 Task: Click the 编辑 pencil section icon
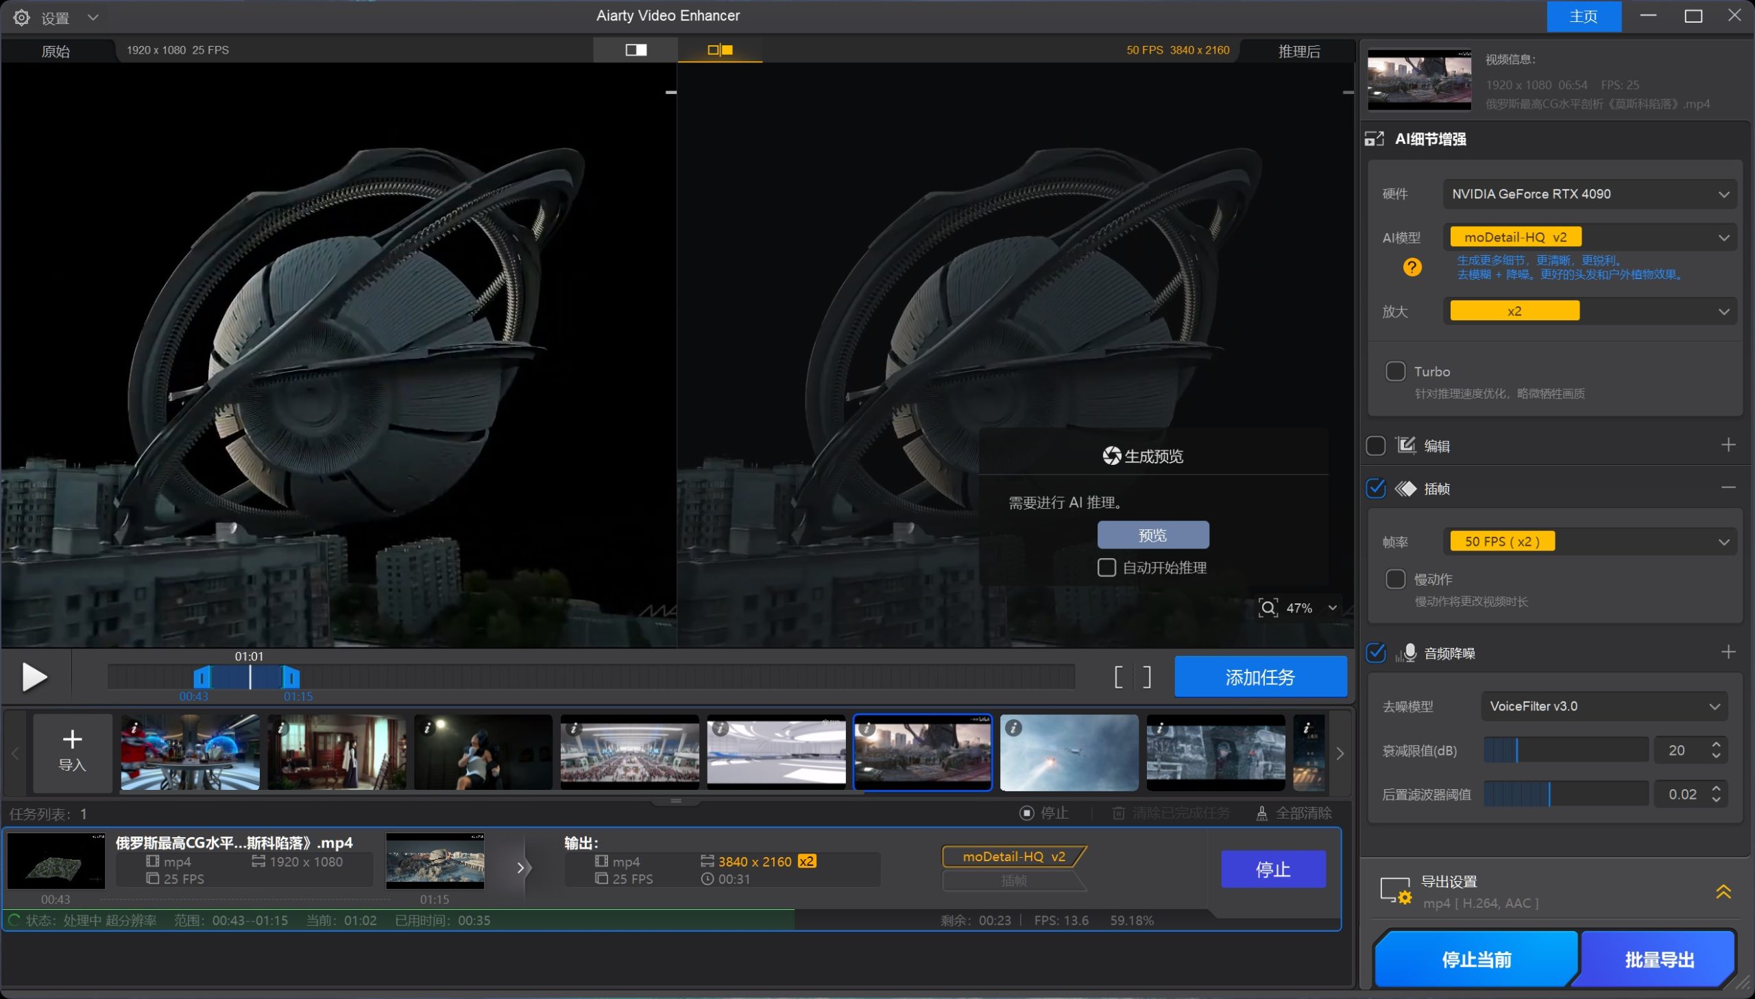1406,446
